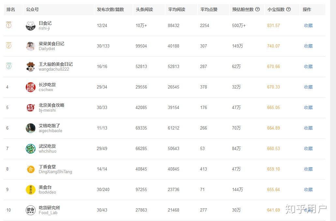Click 收藏 in the 美食台 row
The height and width of the screenshot is (221, 336).
click(x=308, y=189)
